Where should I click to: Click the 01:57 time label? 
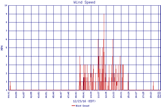coord(24,95)
